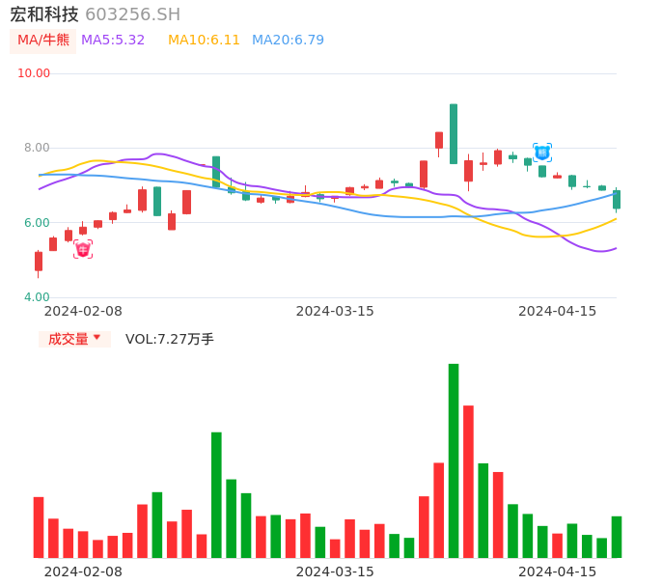Click the tallest green volume bar
The image size is (662, 585).
454,460
